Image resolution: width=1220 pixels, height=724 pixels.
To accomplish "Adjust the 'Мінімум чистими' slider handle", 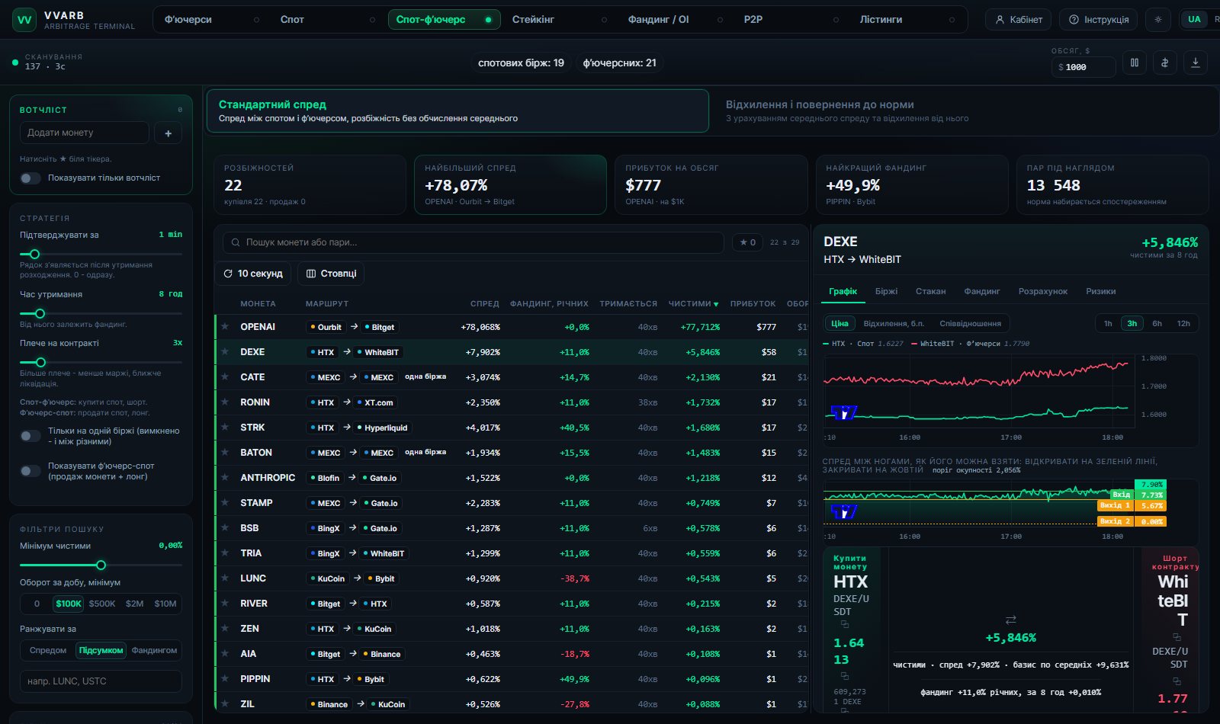I will point(101,565).
